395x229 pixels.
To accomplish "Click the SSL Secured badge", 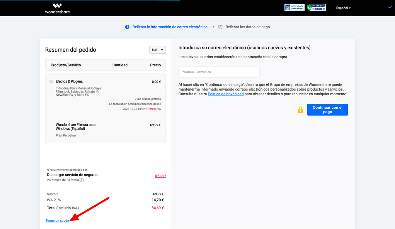I will pos(317,8).
